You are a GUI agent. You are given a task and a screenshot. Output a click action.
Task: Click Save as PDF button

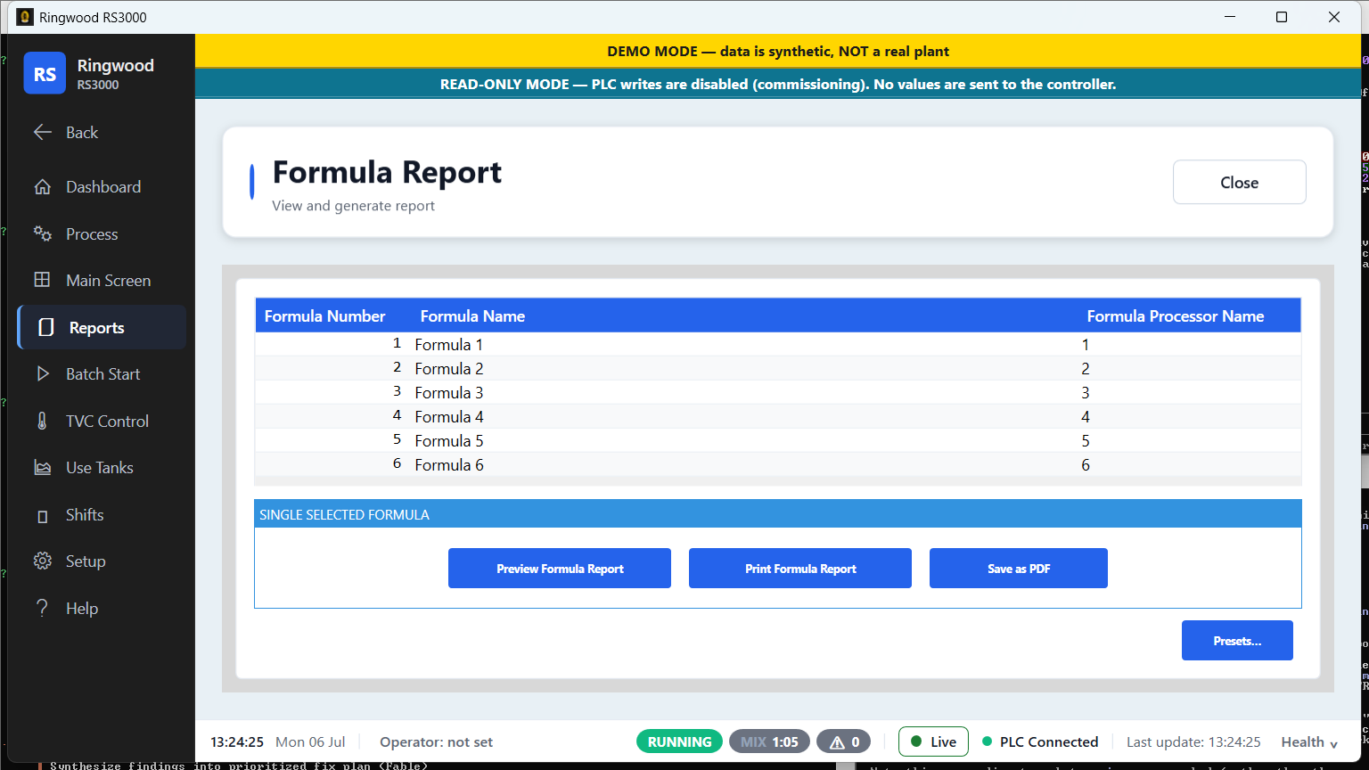tap(1019, 569)
